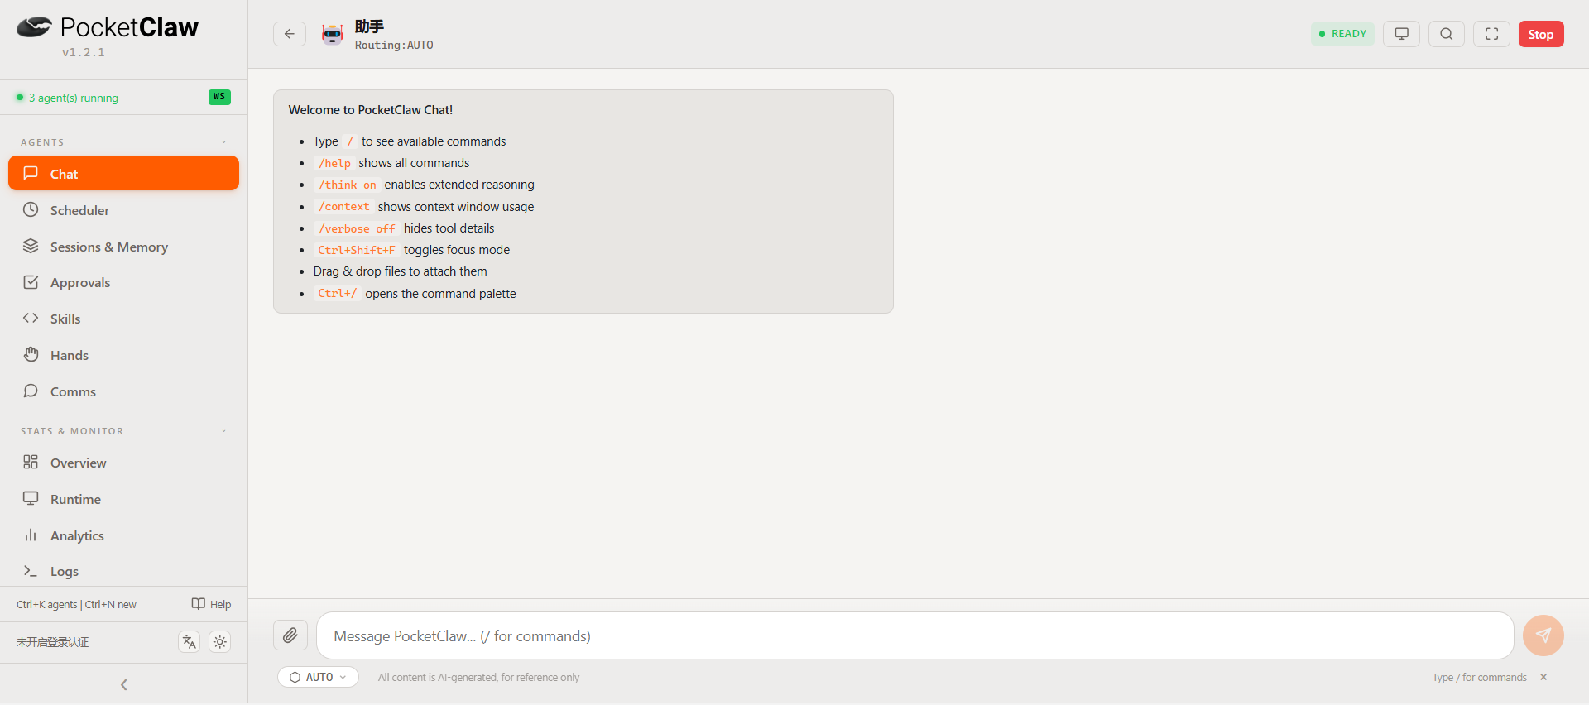Click the red Stop button
Viewport: 1589px width, 705px height.
click(x=1541, y=34)
